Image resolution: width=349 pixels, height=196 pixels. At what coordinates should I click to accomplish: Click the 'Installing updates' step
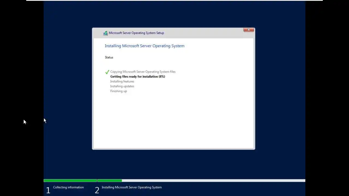coord(122,86)
